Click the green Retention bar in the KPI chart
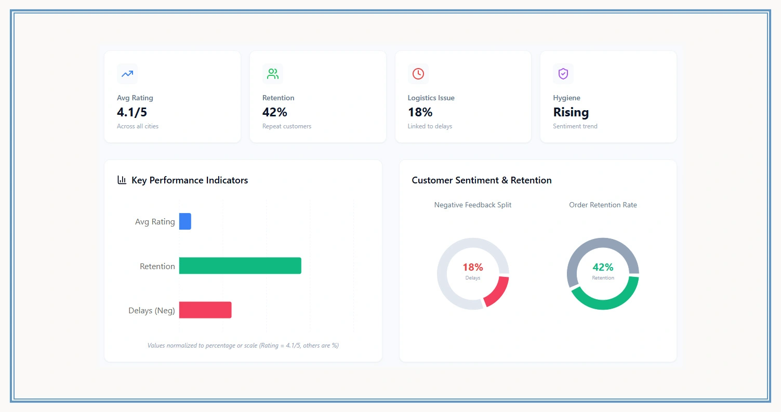 [x=239, y=265]
